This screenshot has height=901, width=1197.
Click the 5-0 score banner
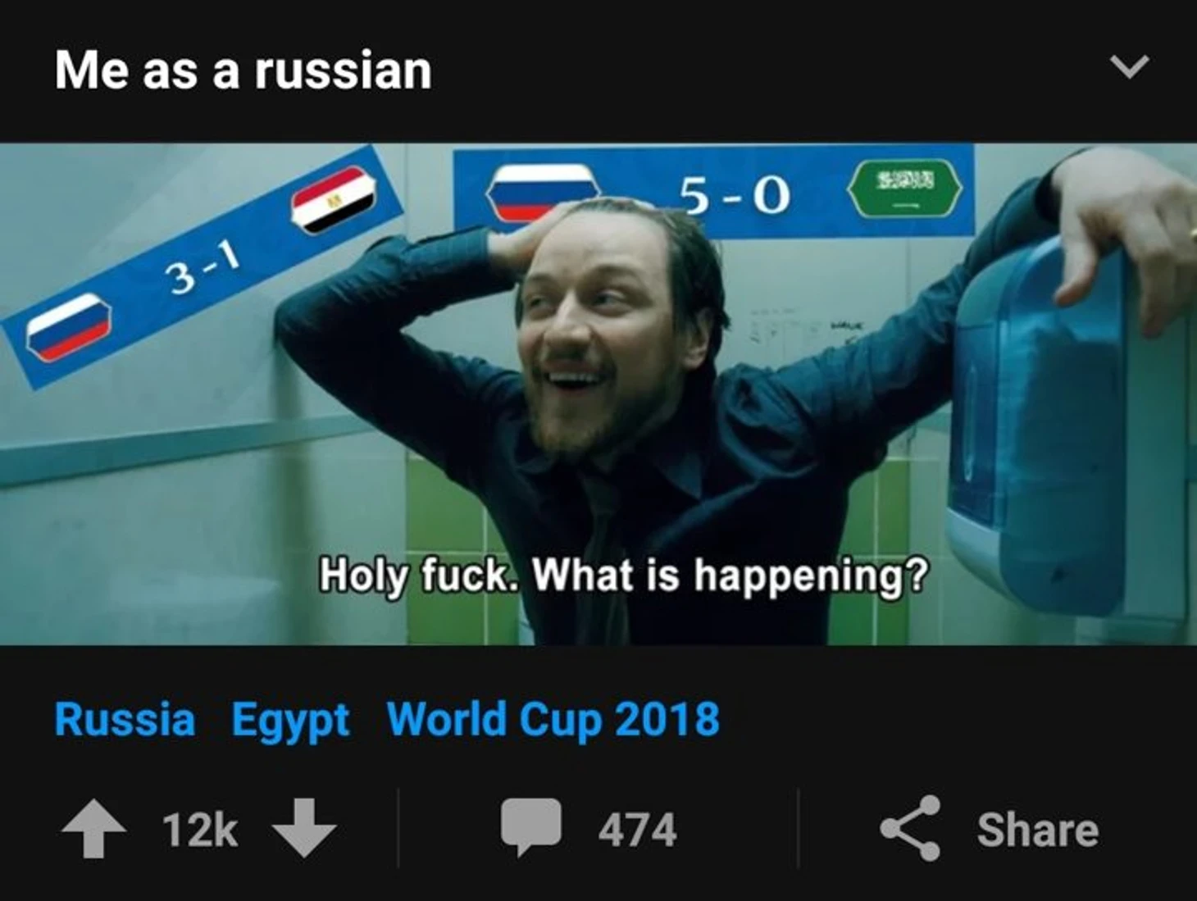click(713, 192)
